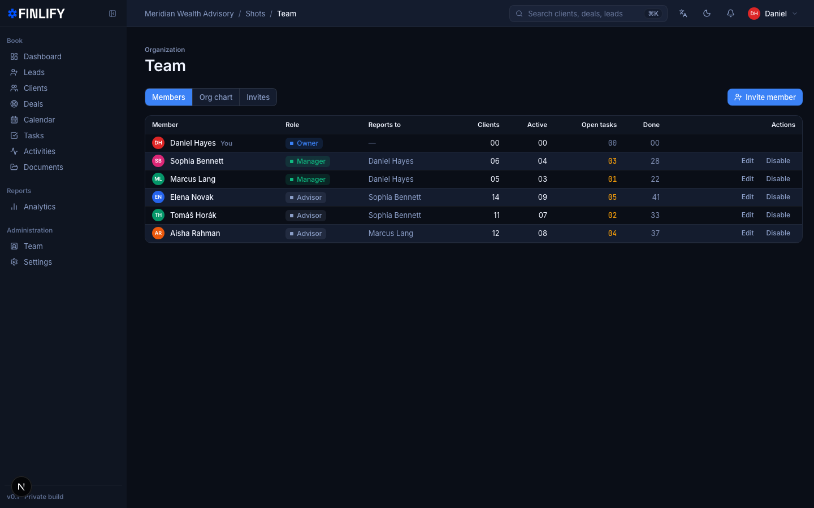Click the Owner role badge
Screen dimensions: 814x508
point(304,143)
